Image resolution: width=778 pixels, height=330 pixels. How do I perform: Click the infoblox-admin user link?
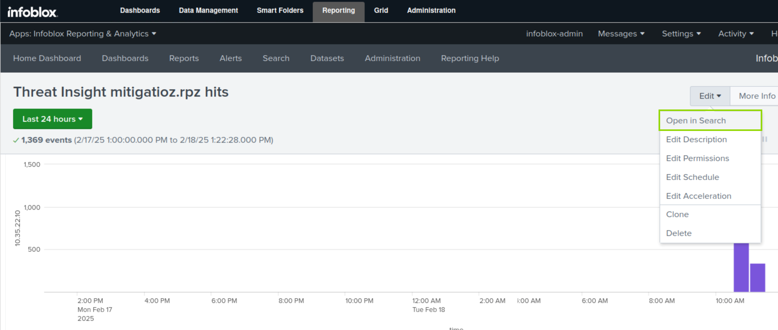tap(554, 34)
